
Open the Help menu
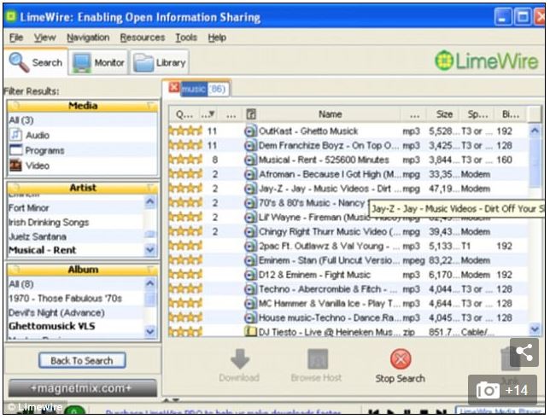pyautogui.click(x=217, y=38)
